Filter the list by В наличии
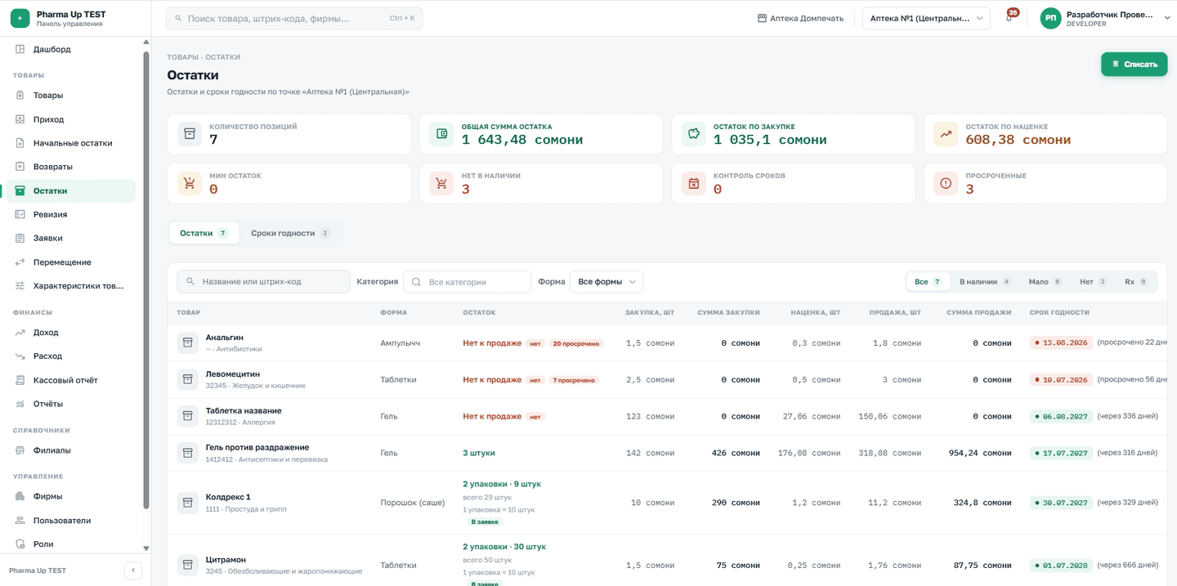Screen dimensions: 1177x586 (x=984, y=281)
